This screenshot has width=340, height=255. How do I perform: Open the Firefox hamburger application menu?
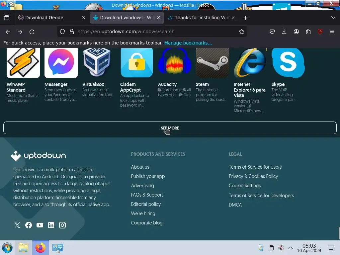(332, 32)
